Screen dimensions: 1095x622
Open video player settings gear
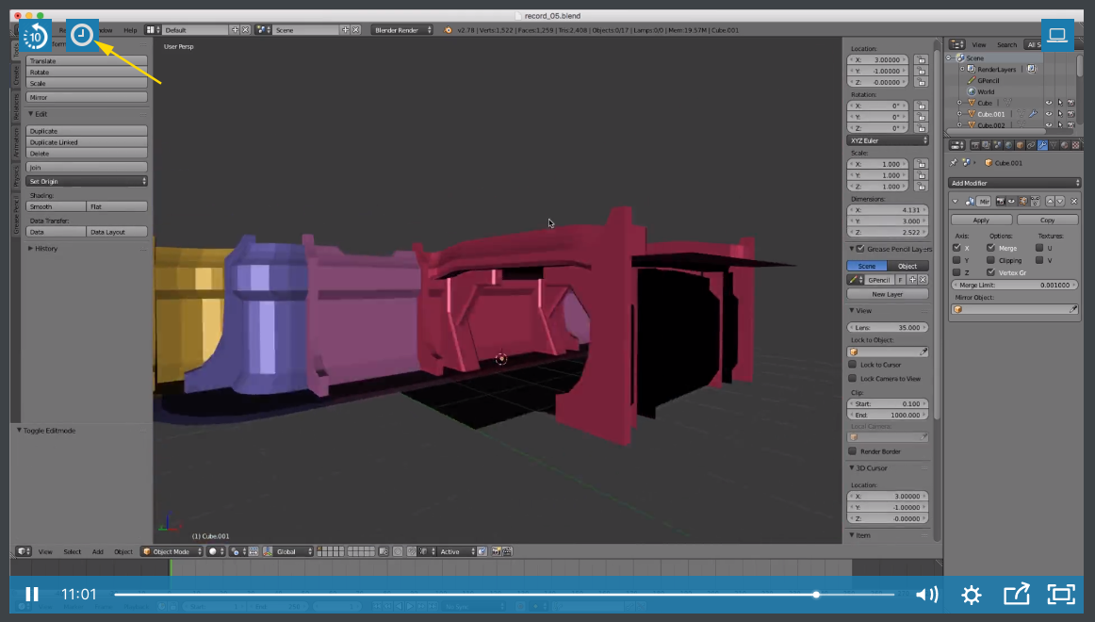[971, 595]
